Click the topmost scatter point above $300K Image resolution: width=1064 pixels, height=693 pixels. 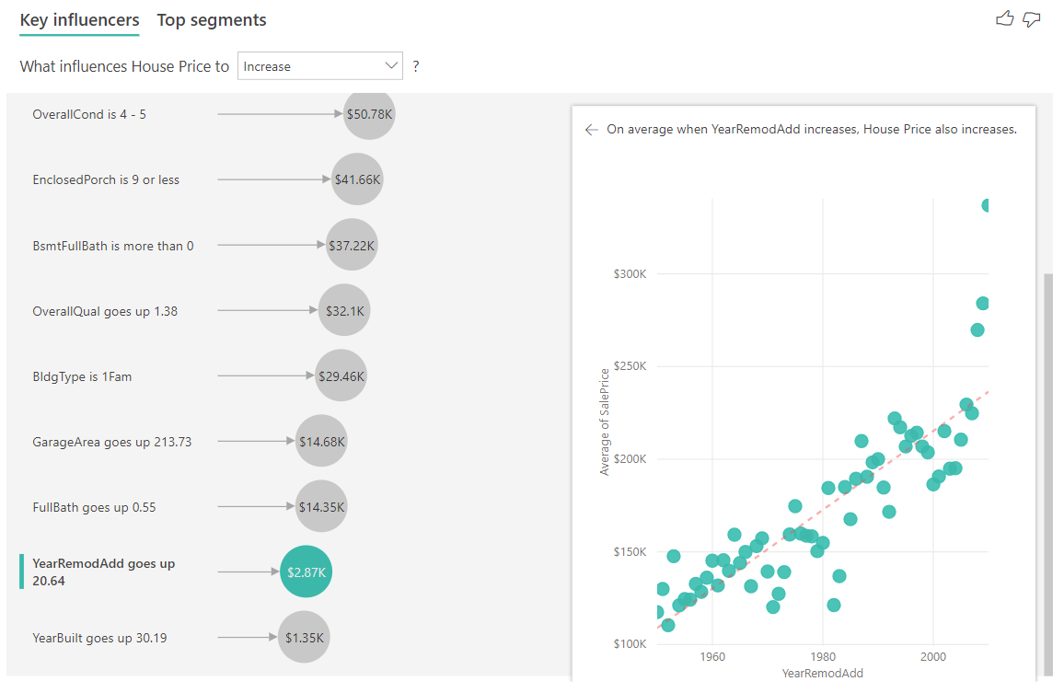(986, 204)
